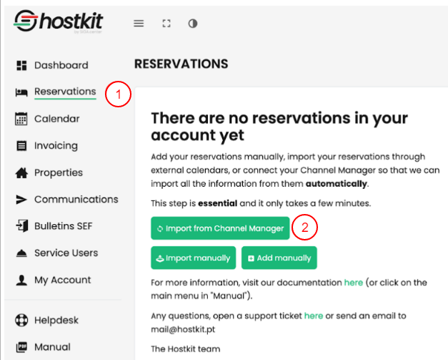Open Dashboard from the sidebar

click(61, 65)
